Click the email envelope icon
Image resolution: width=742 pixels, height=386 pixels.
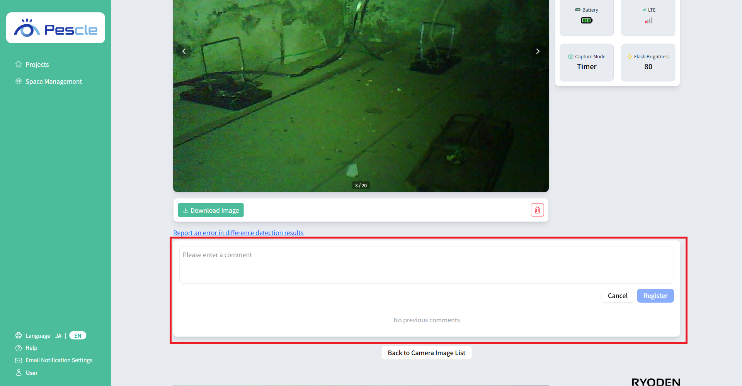point(19,360)
